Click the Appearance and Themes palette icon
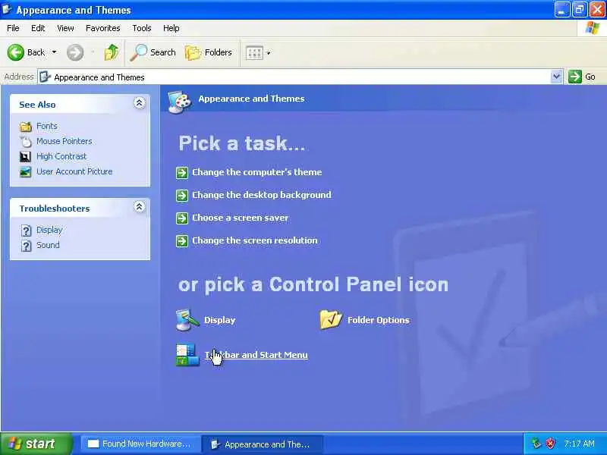 [x=180, y=102]
